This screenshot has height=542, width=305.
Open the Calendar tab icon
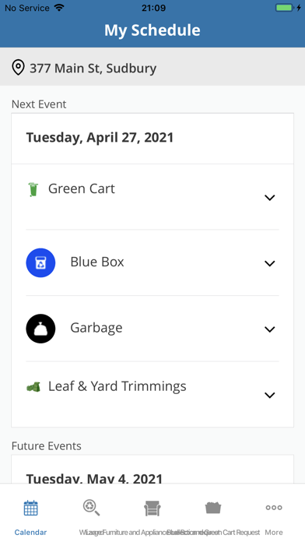tap(31, 508)
